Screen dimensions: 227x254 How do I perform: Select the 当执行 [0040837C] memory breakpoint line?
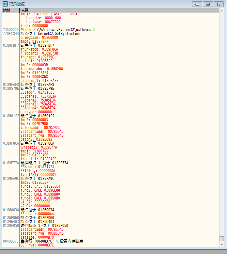[52, 241]
